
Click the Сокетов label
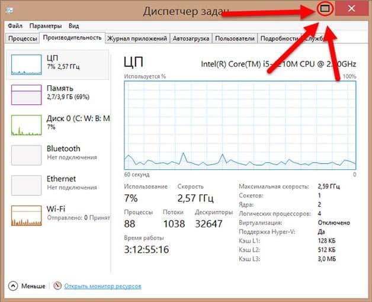[251, 195]
